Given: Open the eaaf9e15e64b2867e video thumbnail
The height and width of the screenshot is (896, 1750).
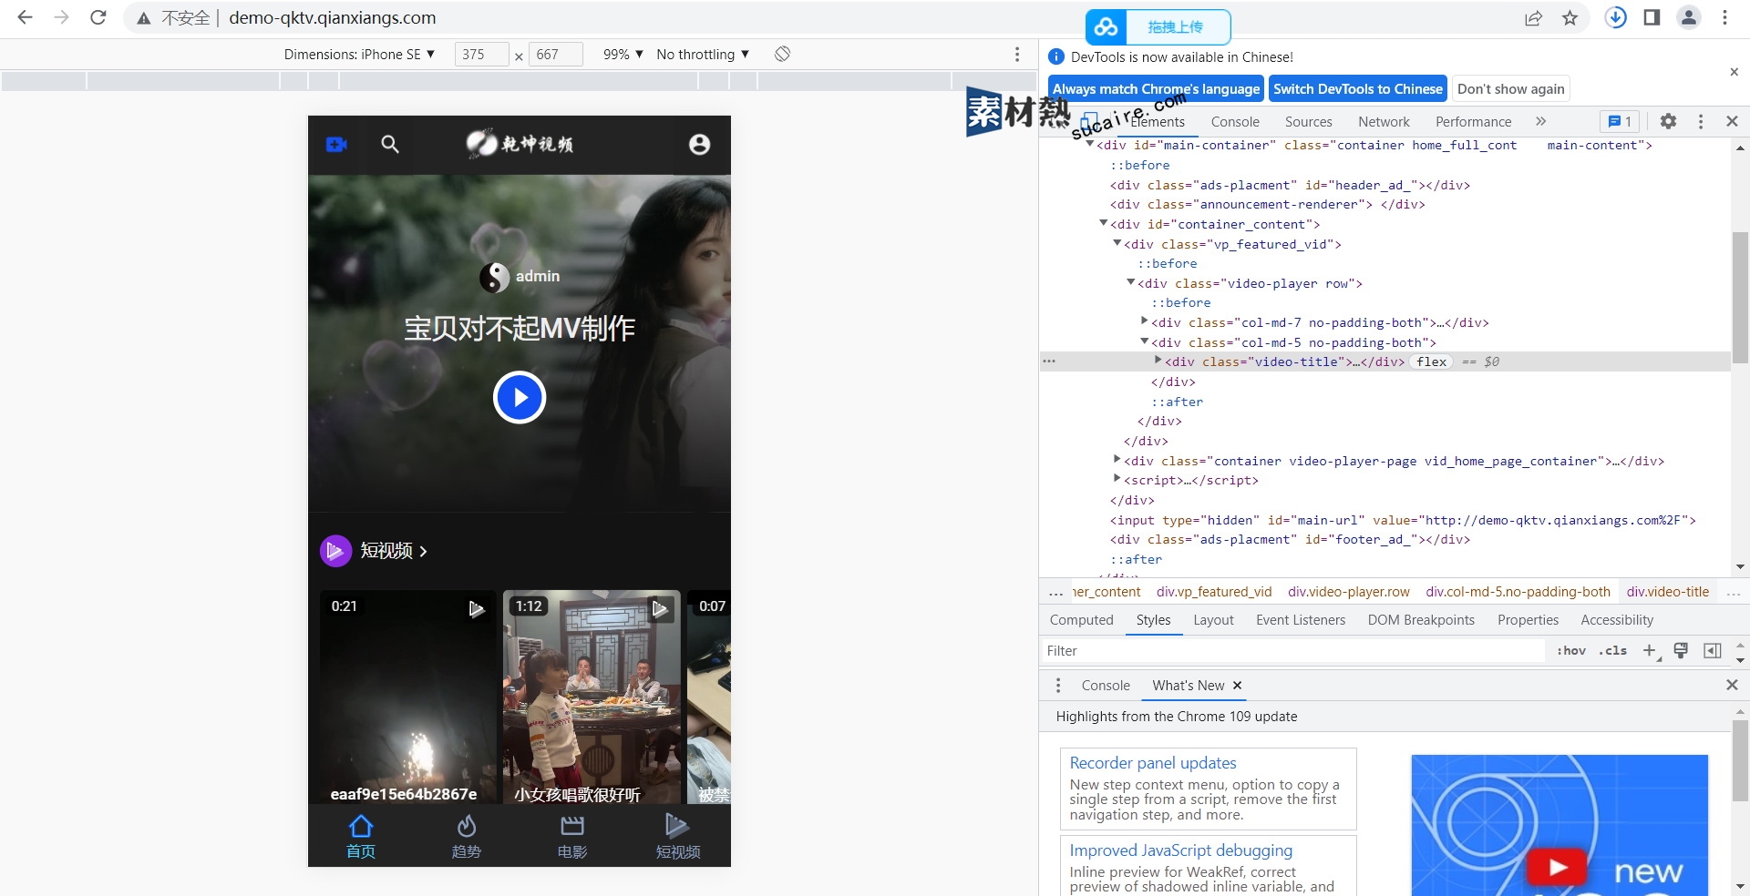Looking at the screenshot, I should (x=407, y=697).
